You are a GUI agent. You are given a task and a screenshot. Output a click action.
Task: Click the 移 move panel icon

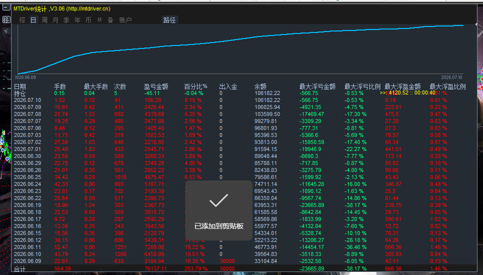[x=6, y=19]
